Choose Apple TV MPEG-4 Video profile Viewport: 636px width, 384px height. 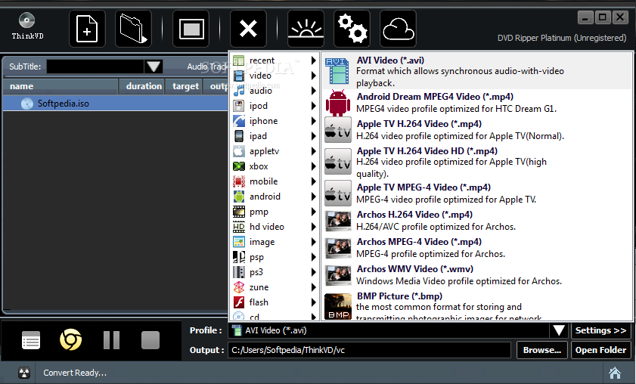pos(477,194)
